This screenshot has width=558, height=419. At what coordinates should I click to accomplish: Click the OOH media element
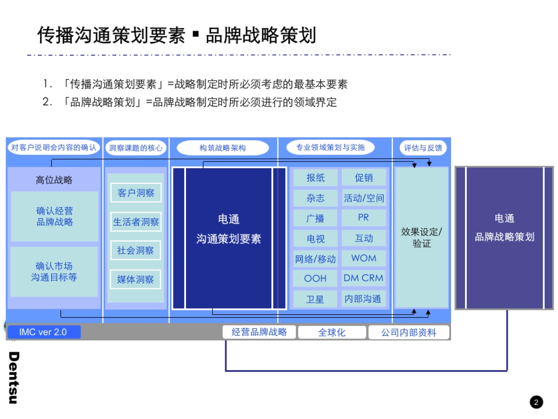click(316, 278)
